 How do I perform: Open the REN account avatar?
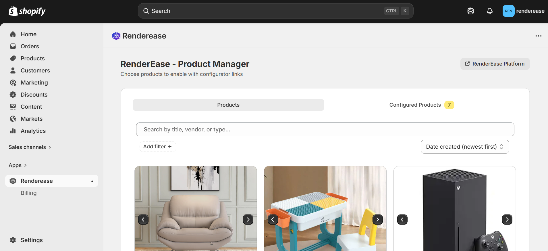pyautogui.click(x=508, y=11)
